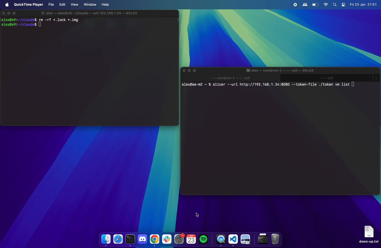The height and width of the screenshot is (248, 381).
Task: Click the Spotify Dock icon
Action: (203, 239)
